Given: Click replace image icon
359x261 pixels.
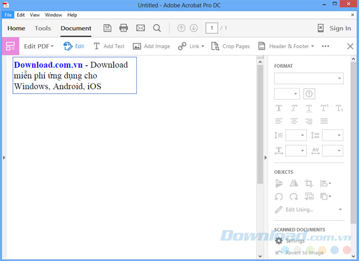Looking at the screenshot, I should coord(309,197).
